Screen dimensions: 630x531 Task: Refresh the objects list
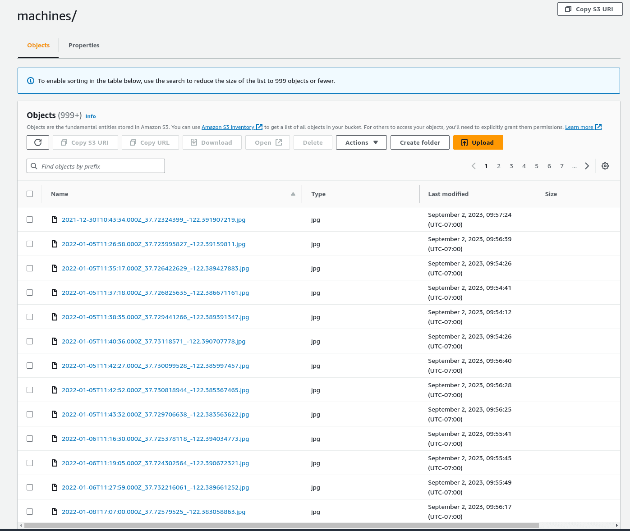pyautogui.click(x=37, y=142)
